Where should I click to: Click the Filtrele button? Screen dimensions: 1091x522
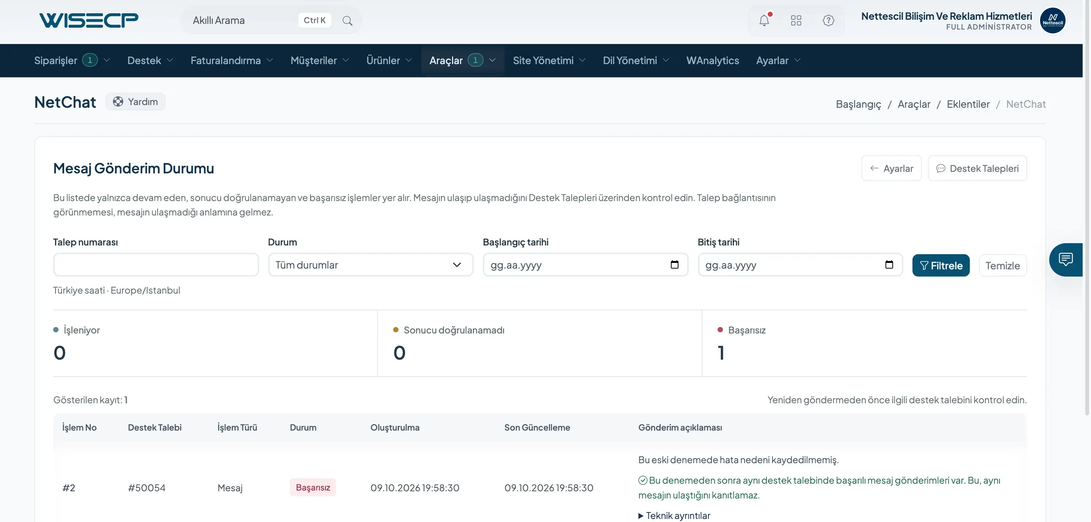[x=941, y=265]
